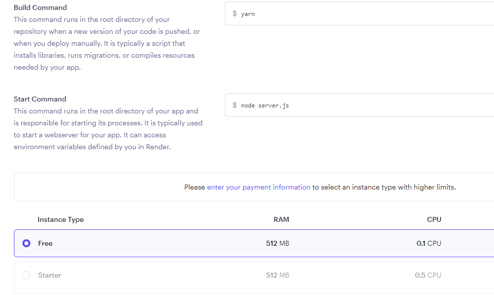
Task: Click the RAM column header
Action: (x=281, y=219)
